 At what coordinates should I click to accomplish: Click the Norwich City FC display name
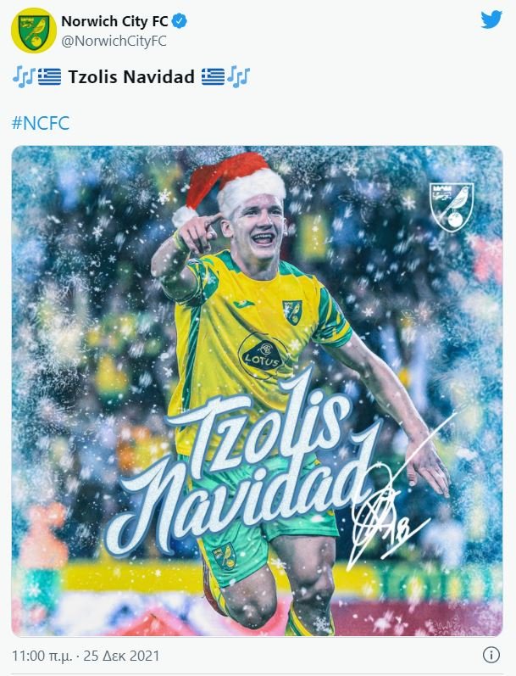click(x=114, y=20)
